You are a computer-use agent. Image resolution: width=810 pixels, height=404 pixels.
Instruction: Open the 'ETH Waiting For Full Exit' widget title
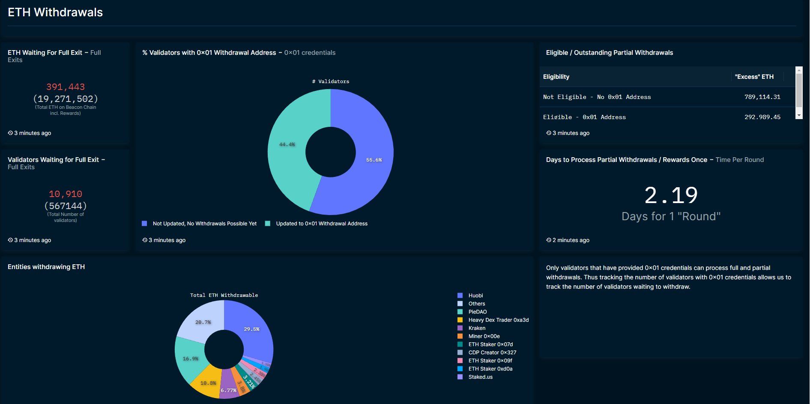coord(45,53)
